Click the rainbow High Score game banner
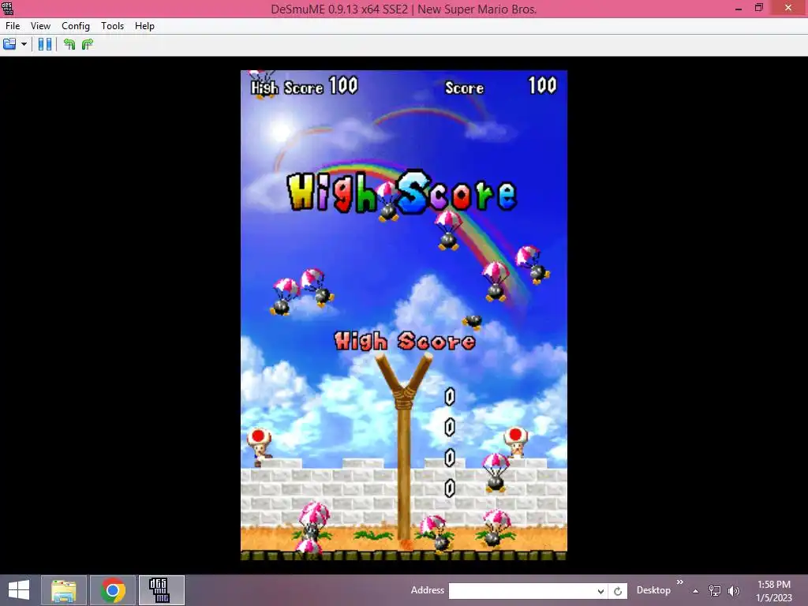This screenshot has width=808, height=606. 402,193
